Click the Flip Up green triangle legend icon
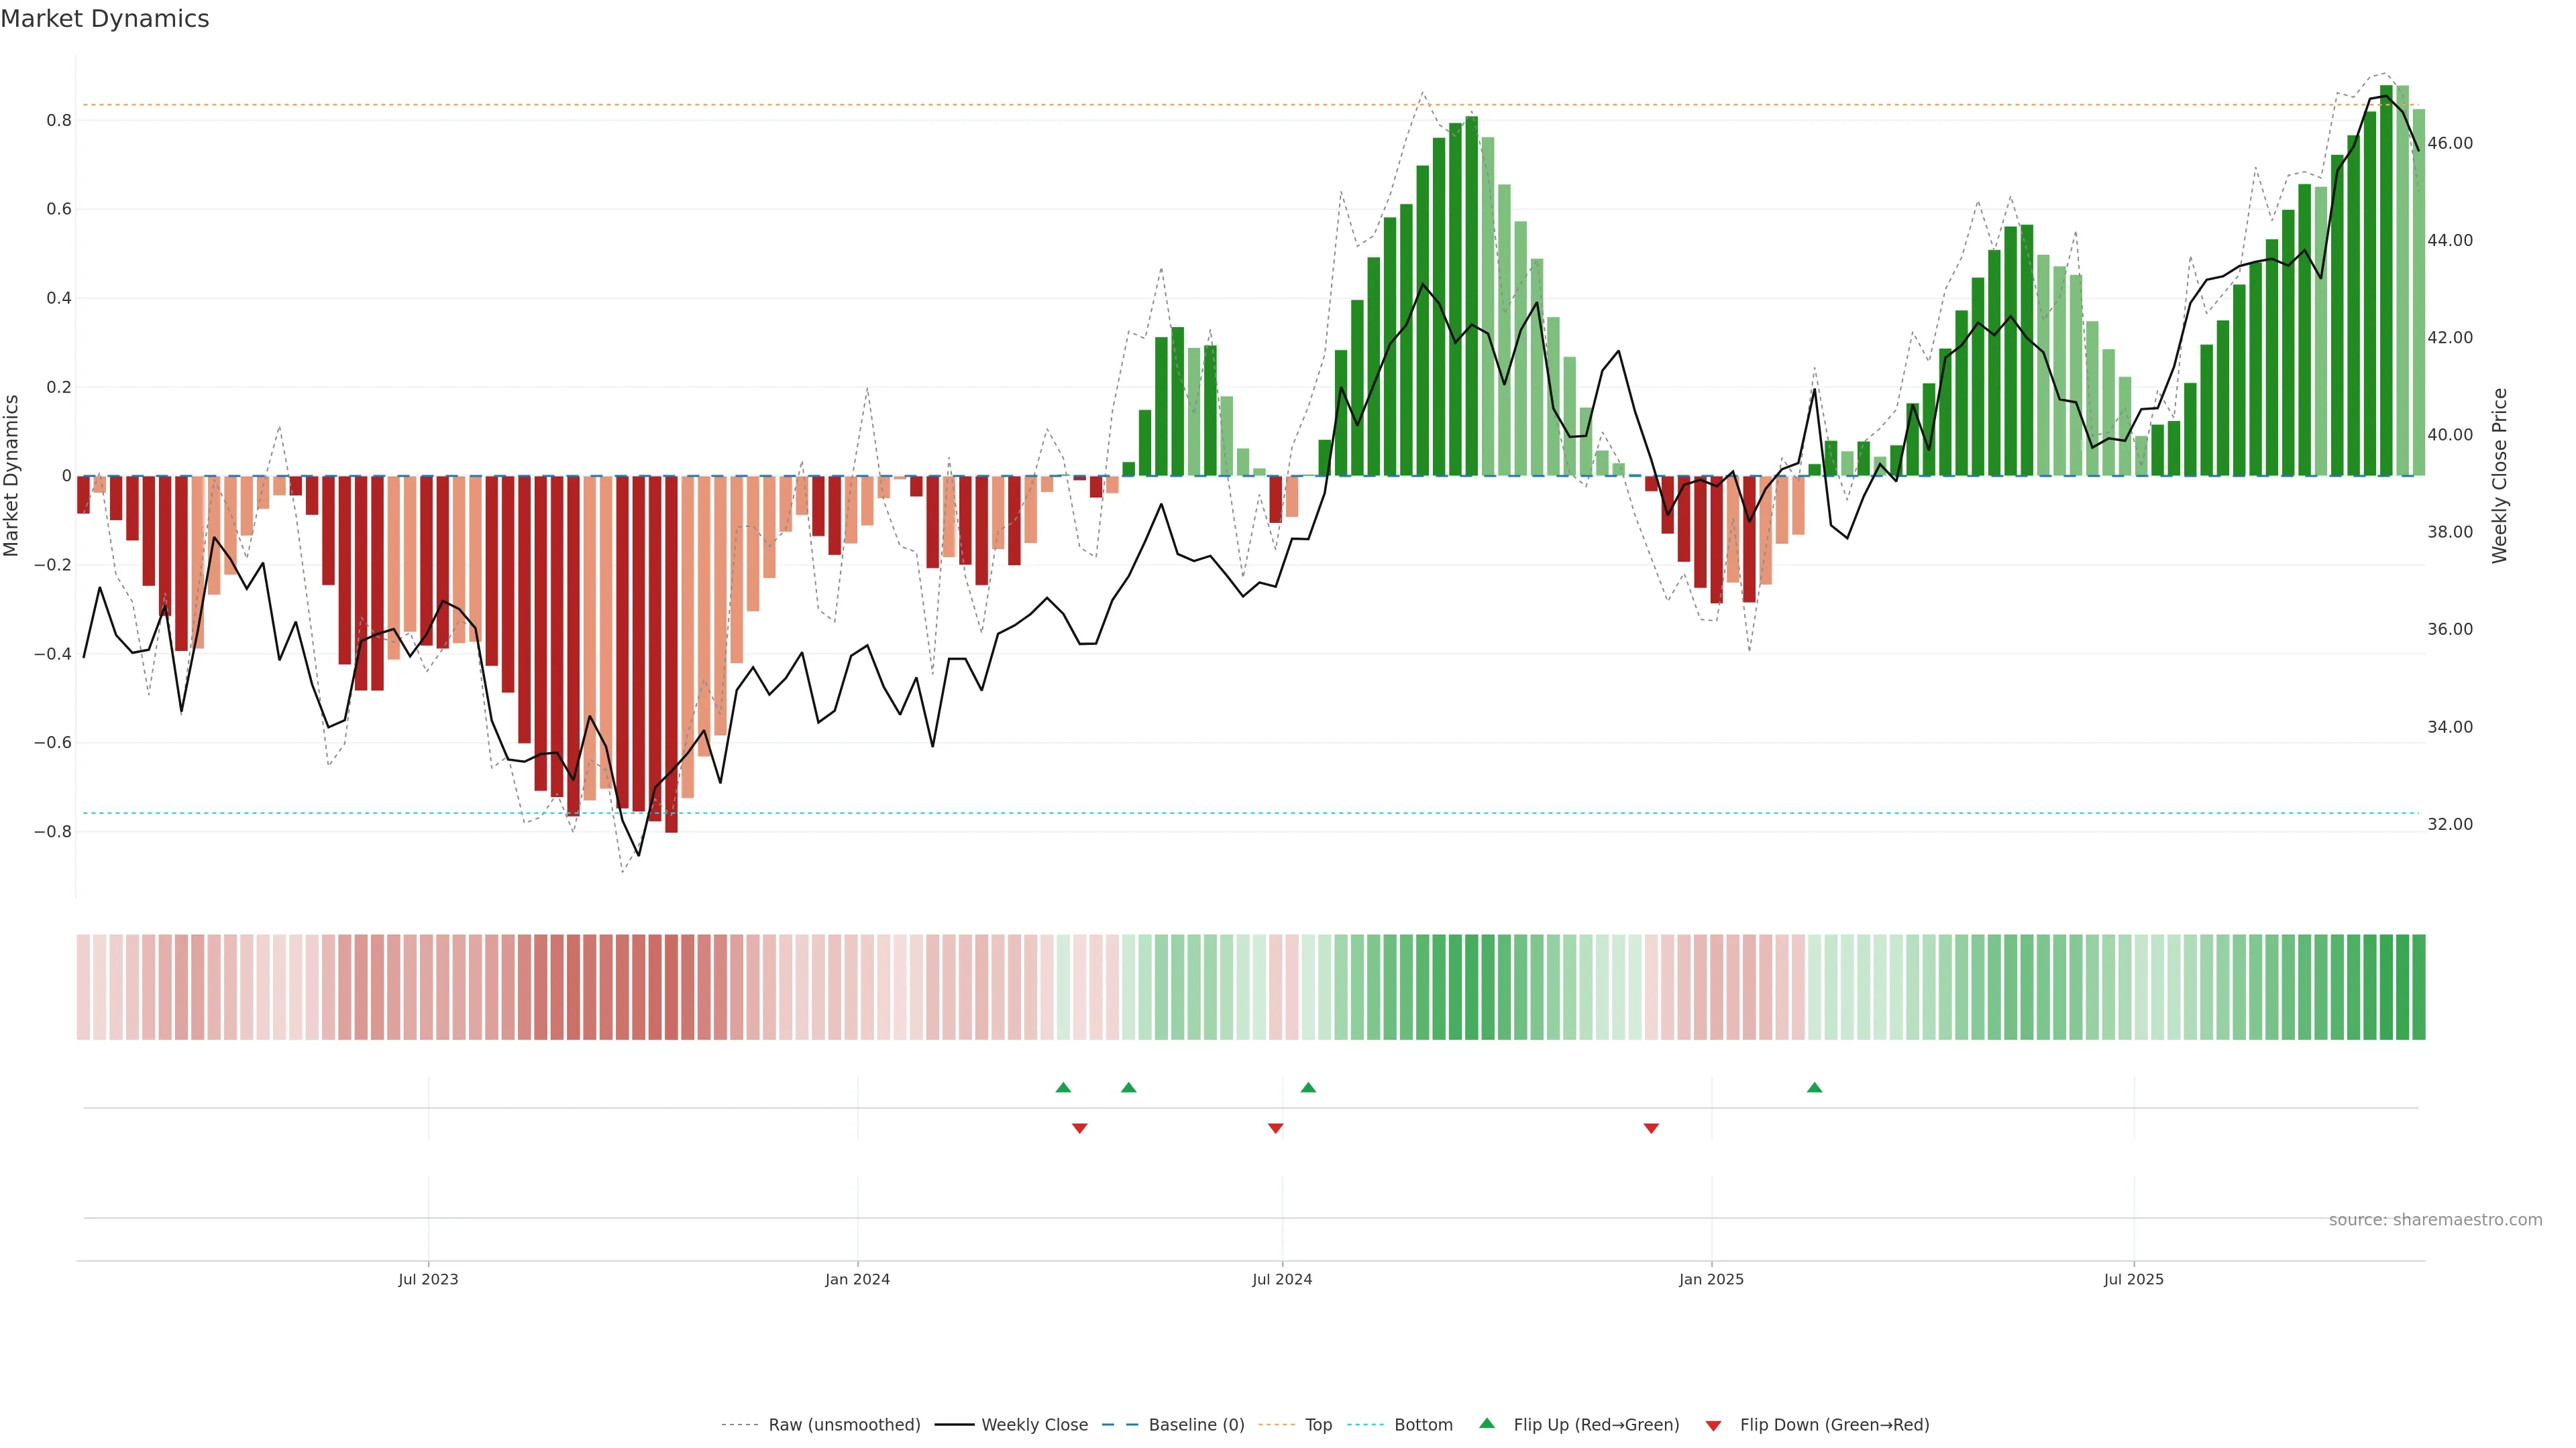Viewport: 2576px width, 1448px height. tap(1487, 1423)
